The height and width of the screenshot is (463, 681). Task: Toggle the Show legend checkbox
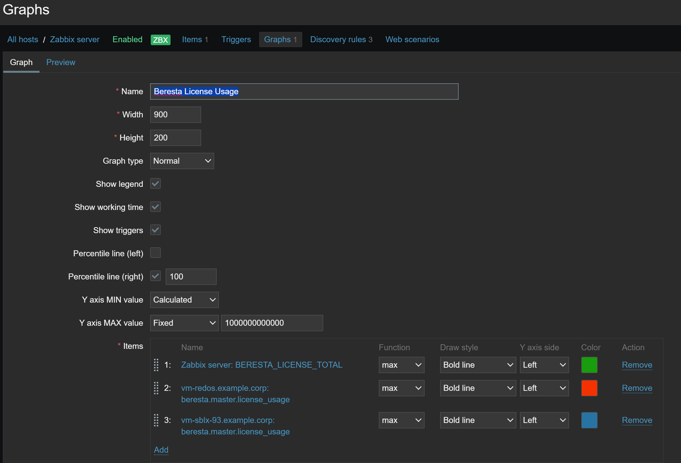[x=155, y=184]
